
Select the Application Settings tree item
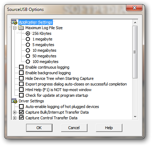[36, 22]
